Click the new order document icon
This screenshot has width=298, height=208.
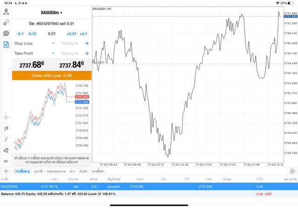pyautogui.click(x=6, y=45)
